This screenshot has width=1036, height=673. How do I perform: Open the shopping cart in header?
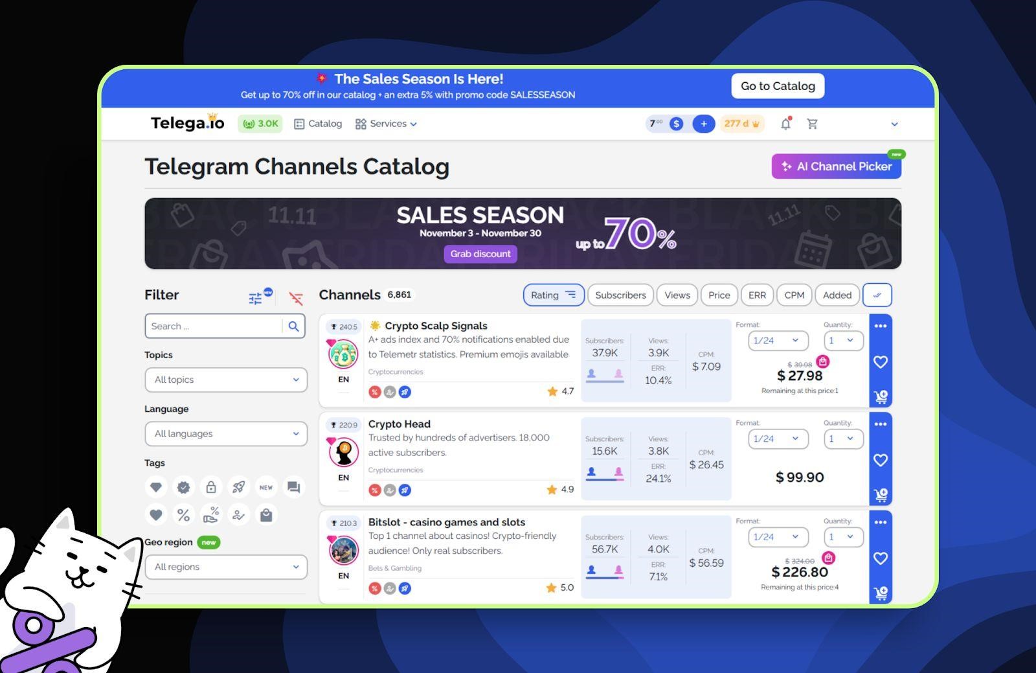pos(812,124)
